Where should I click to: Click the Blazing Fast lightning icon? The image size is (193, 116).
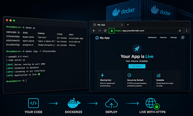pyautogui.click(x=102, y=75)
